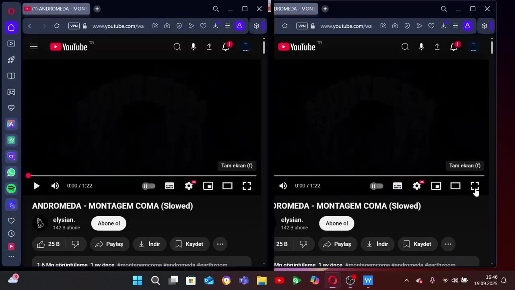This screenshot has height=290, width=515.
Task: Toggle autoplay switch in left window player
Action: coord(148,186)
